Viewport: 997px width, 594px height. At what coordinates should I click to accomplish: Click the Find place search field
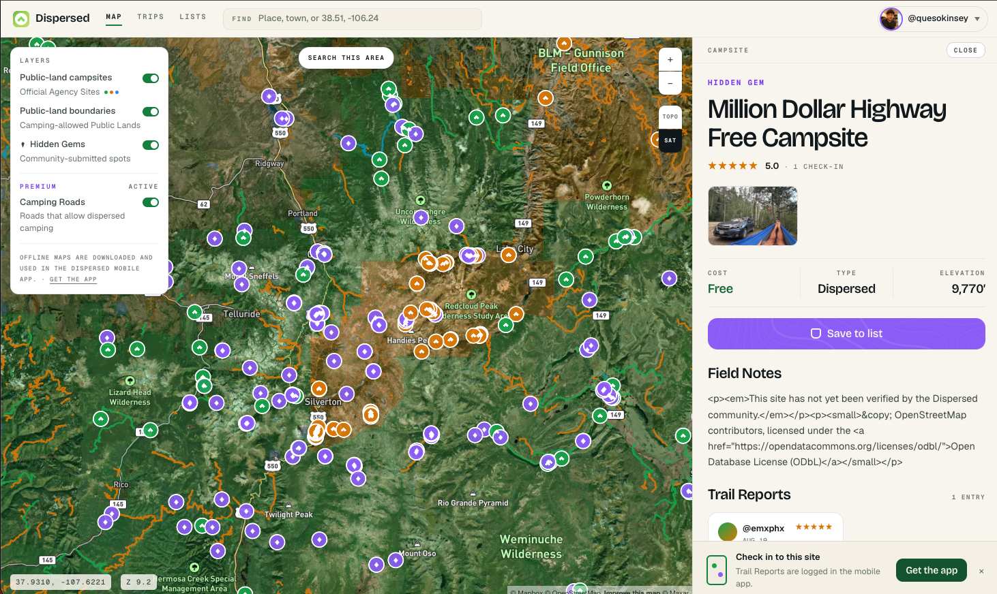coord(353,18)
